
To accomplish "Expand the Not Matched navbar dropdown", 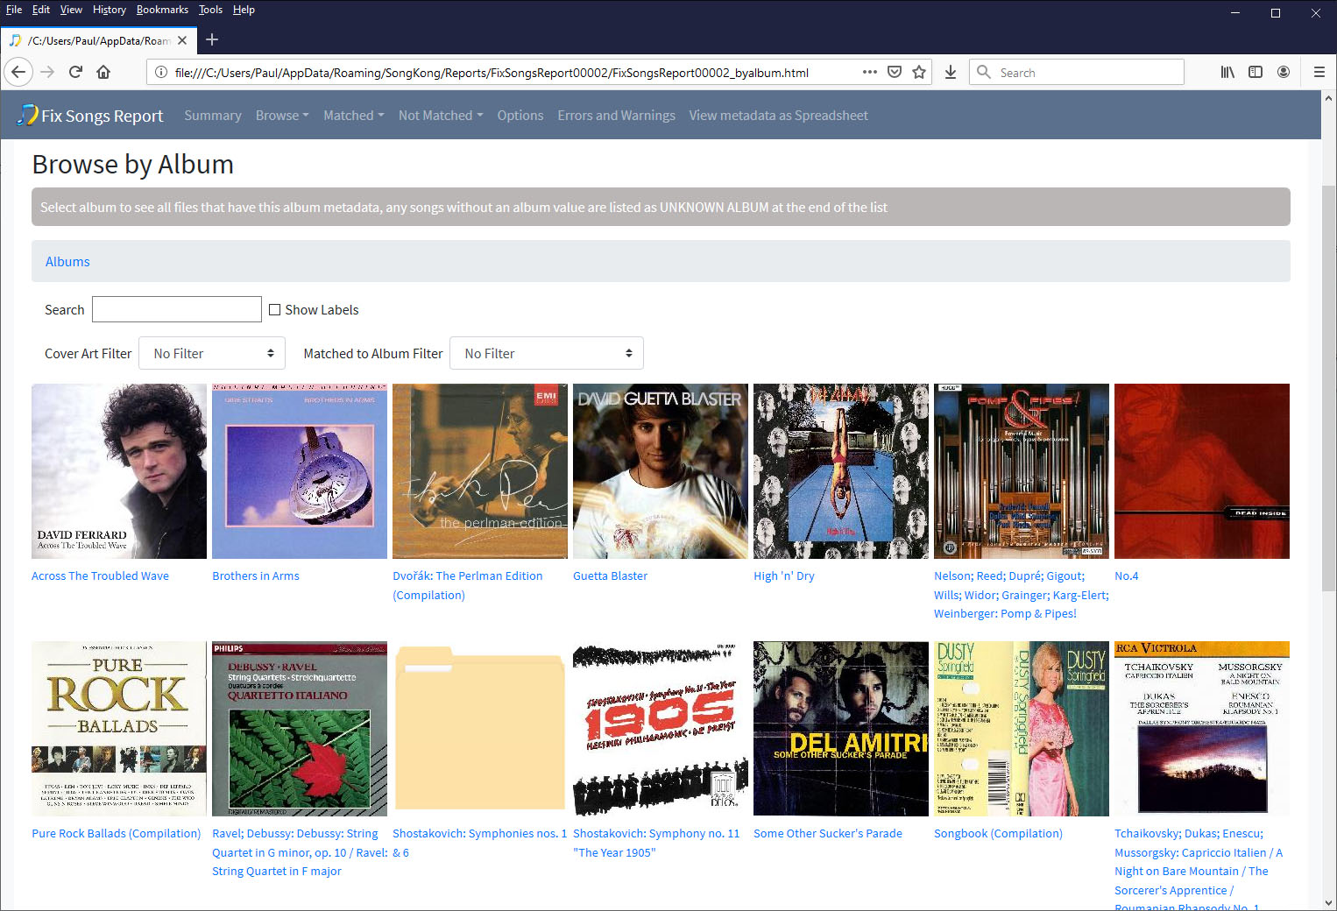I will 441,115.
